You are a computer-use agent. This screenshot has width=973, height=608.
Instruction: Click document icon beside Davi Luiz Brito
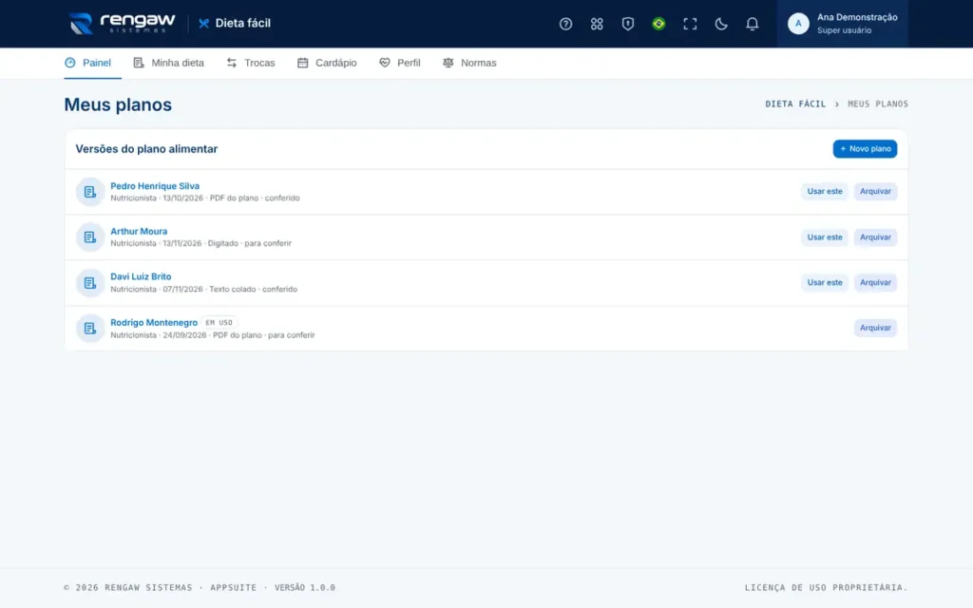point(90,283)
